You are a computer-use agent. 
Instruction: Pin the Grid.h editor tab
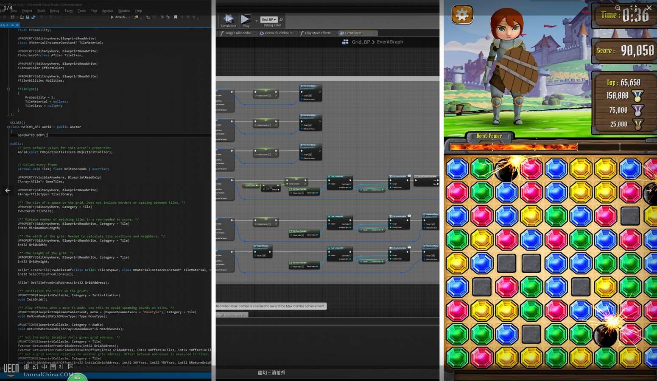tap(12, 25)
